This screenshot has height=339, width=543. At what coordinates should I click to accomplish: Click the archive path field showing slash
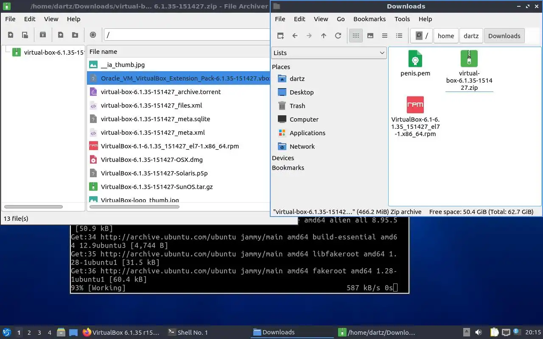pyautogui.click(x=187, y=35)
